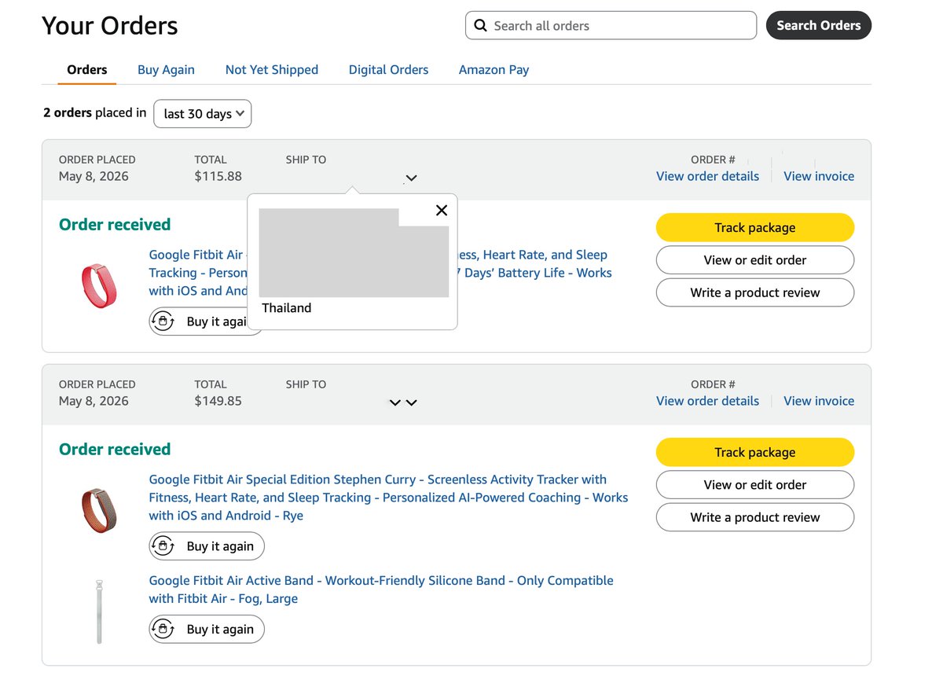Image resolution: width=943 pixels, height=676 pixels.
Task: Select the Orders tab
Action: 87,70
